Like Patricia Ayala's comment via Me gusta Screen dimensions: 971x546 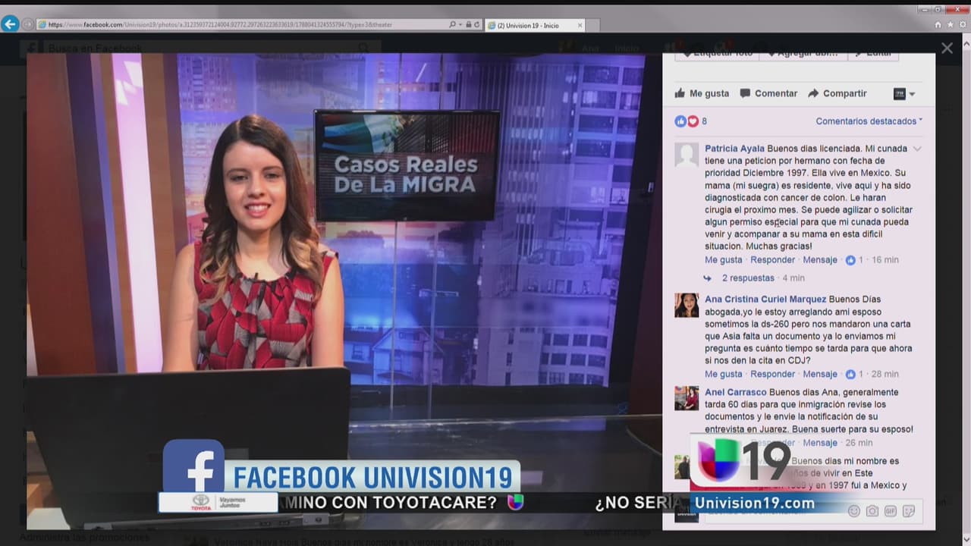click(724, 260)
